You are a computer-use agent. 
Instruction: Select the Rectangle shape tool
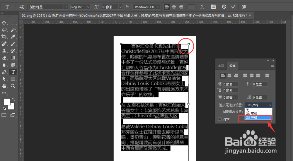[x=13, y=79]
